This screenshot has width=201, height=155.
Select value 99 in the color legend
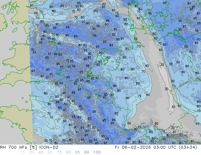pos(87,152)
